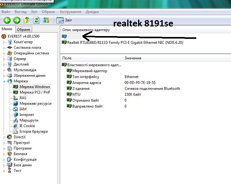Open Мережеві ресурси tree item

coord(36,103)
